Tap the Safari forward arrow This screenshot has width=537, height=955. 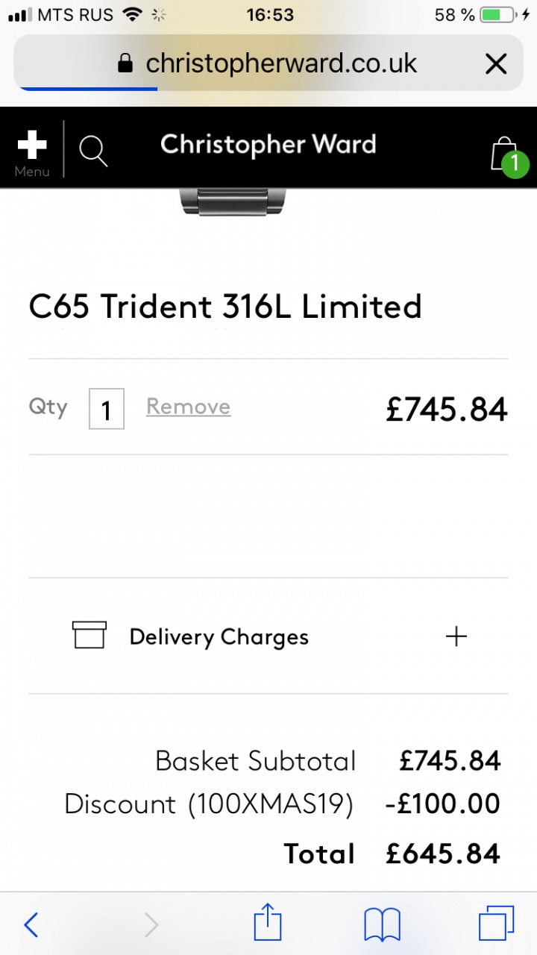tap(151, 924)
